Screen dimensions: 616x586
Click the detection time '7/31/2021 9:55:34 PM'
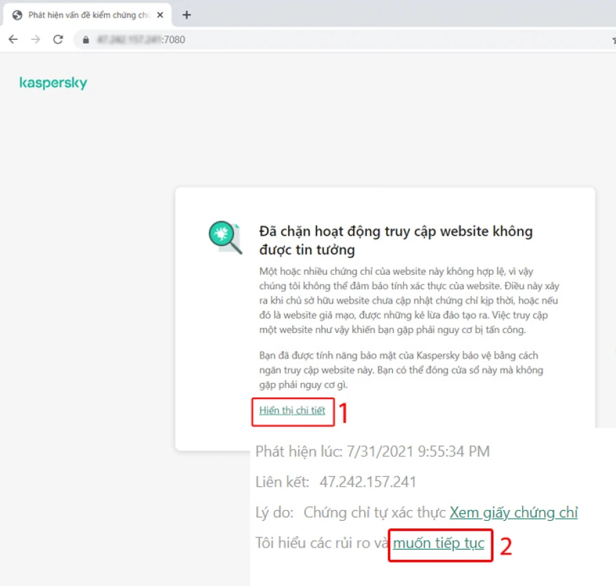tap(418, 452)
